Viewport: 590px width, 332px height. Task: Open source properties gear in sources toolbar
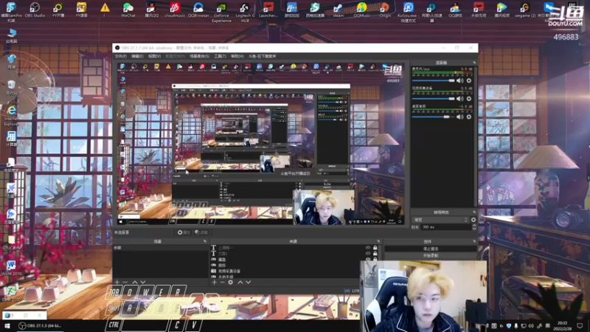tap(230, 282)
